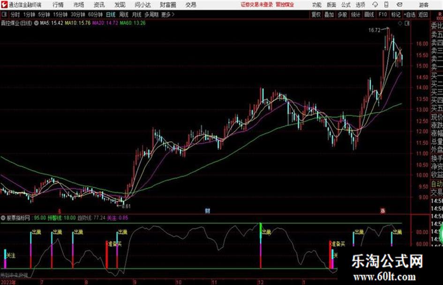Screen dimensions: 443x285
Task: Open the 公式 menu
Action: click(x=346, y=5)
